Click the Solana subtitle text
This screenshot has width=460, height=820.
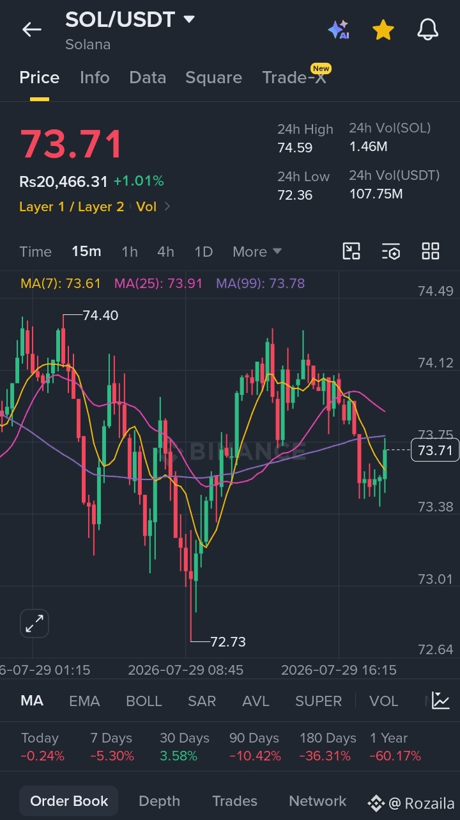pos(88,45)
